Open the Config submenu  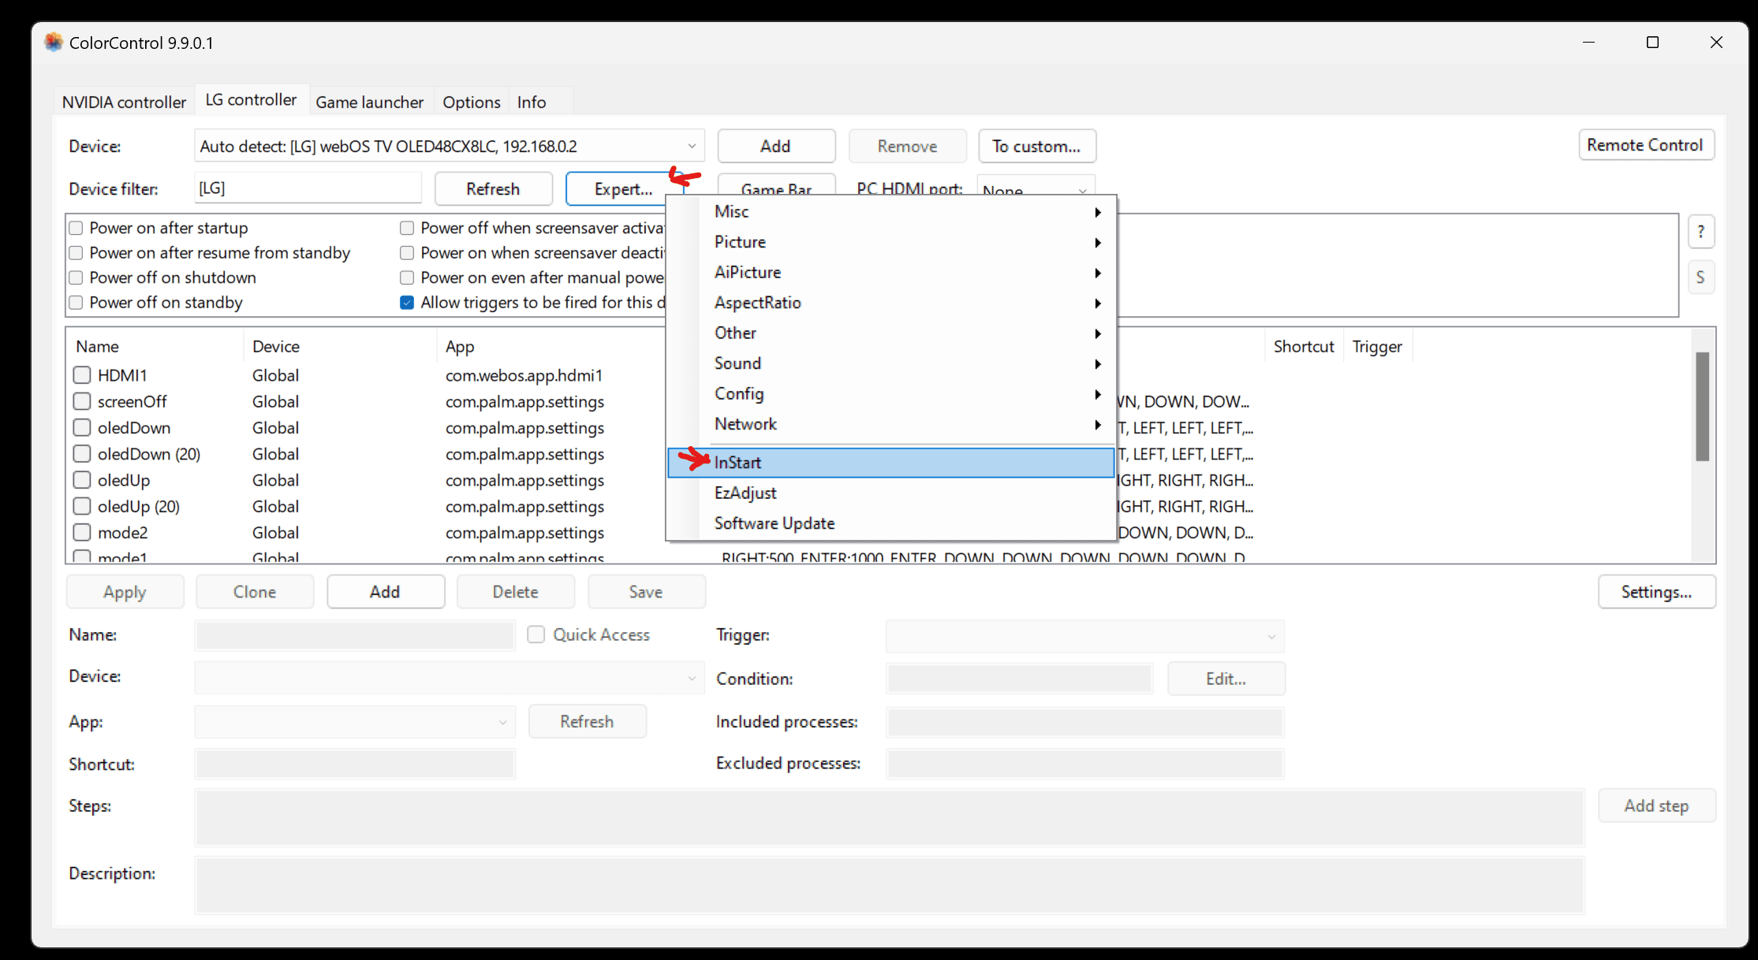coord(891,393)
